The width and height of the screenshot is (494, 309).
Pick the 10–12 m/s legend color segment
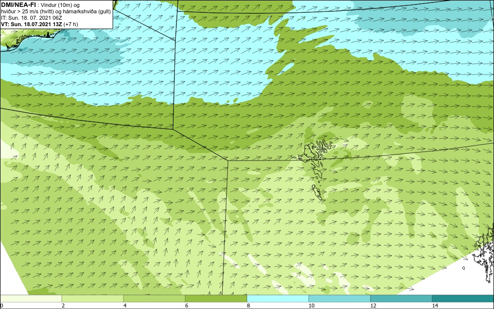pyautogui.click(x=340, y=299)
